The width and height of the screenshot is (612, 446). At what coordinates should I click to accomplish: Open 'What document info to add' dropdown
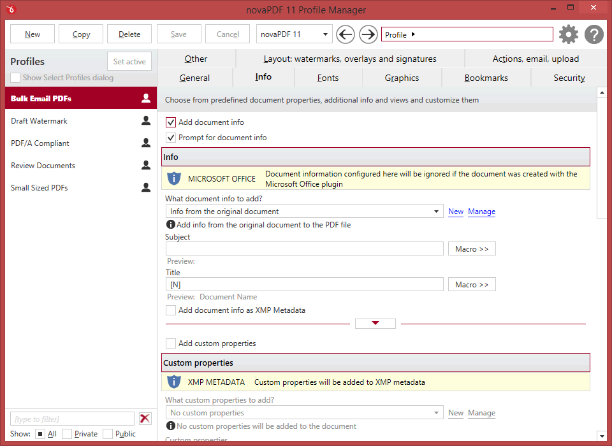pyautogui.click(x=305, y=212)
